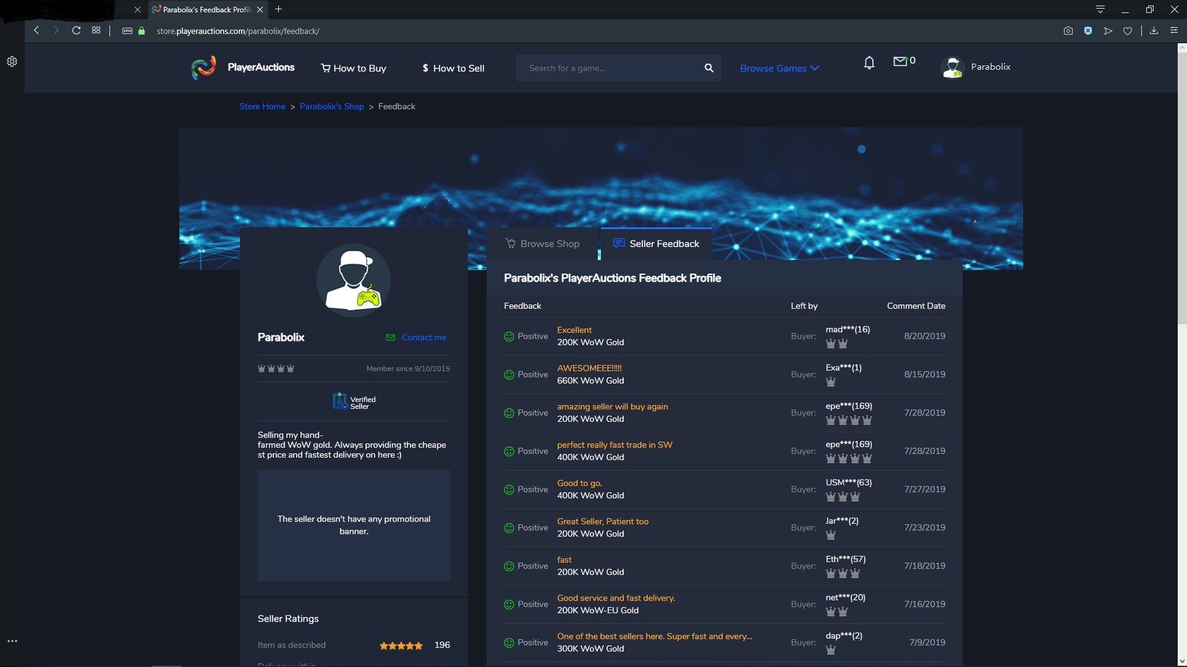Viewport: 1187px width, 667px height.
Task: Click the green lock security icon
Action: coord(142,31)
